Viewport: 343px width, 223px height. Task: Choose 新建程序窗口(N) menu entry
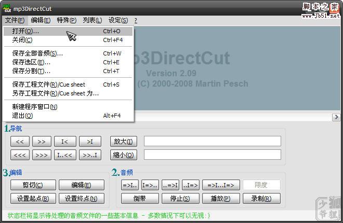click(x=68, y=107)
